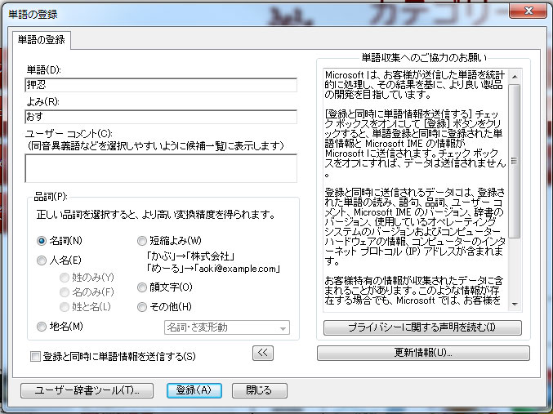Open ユーザー辞書ツール(T)...
Screen dimensions: 553x414
(x=87, y=390)
